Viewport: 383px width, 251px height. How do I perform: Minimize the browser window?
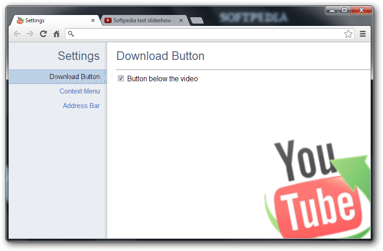332,10
